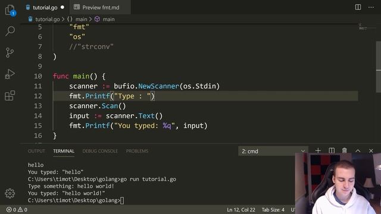Open the Explorer view in activity bar
This screenshot has width=381, height=214.
[x=10, y=10]
